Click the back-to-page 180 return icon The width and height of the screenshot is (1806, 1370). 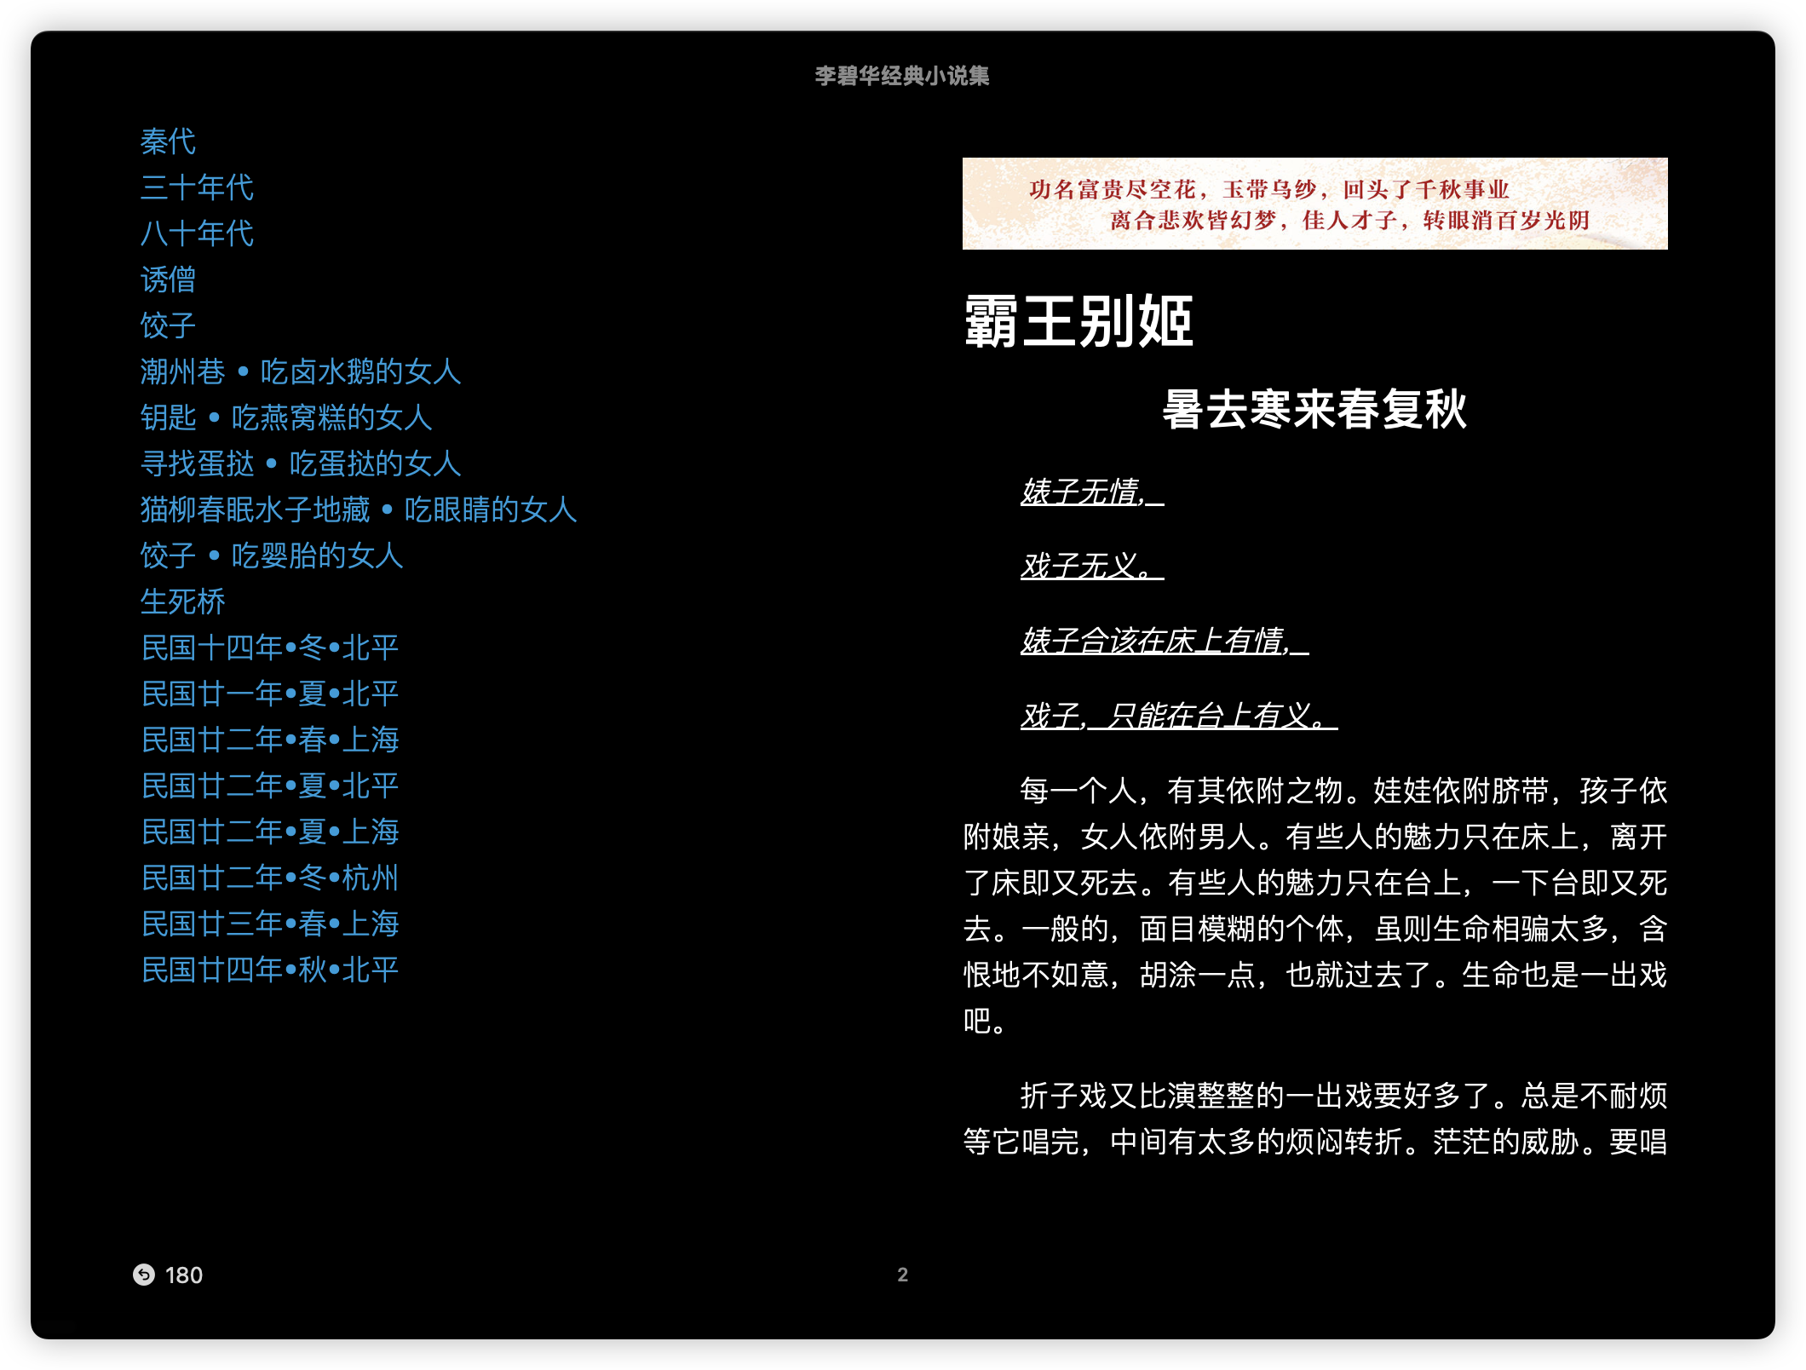click(144, 1274)
